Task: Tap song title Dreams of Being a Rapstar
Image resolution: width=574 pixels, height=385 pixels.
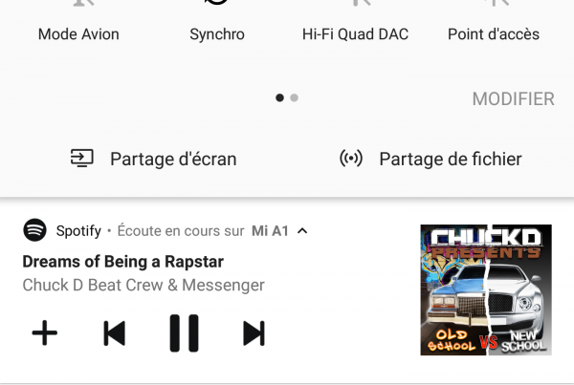Action: click(x=123, y=262)
